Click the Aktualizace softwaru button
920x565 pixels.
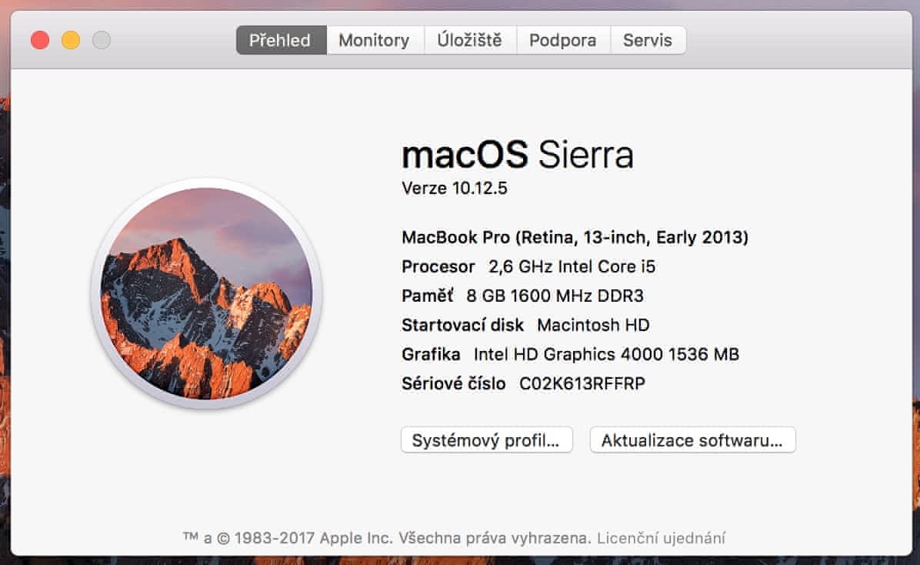[x=692, y=440]
